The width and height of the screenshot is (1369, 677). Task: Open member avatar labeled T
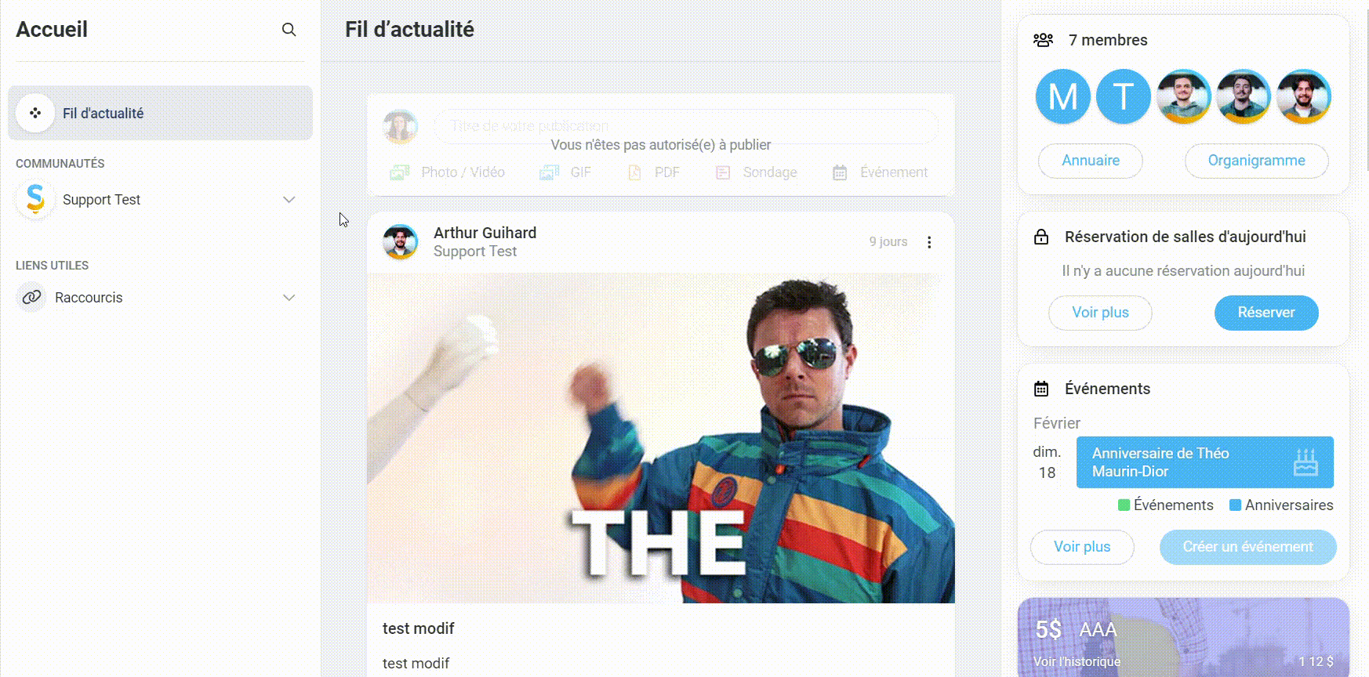tap(1123, 96)
